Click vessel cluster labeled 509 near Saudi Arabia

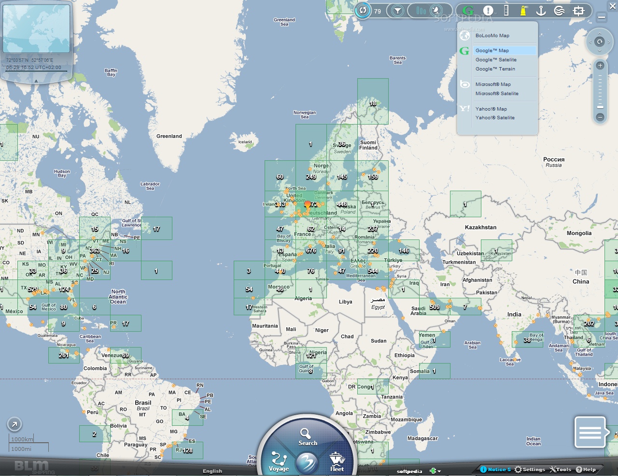point(435,307)
